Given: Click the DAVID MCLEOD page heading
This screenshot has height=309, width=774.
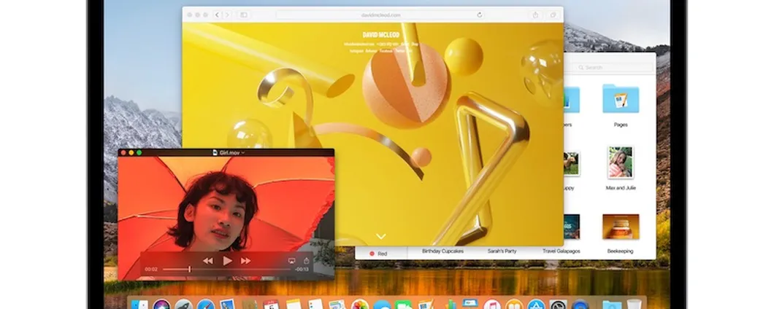Looking at the screenshot, I should [380, 35].
